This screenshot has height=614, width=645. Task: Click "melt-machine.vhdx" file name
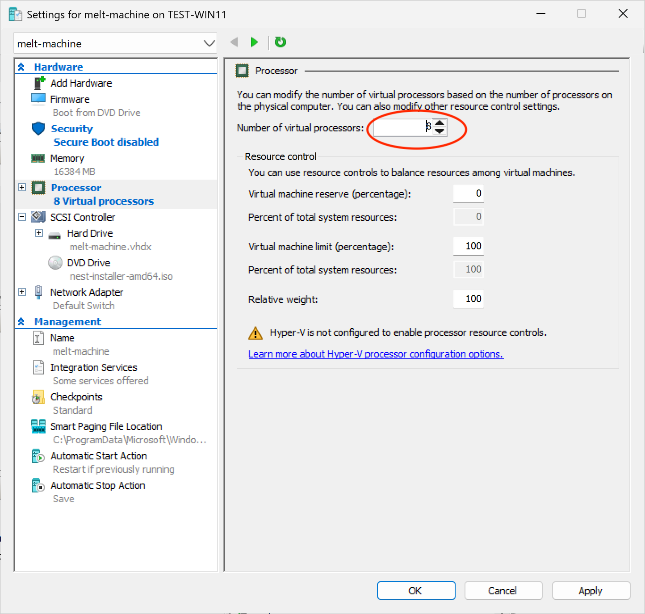click(110, 247)
